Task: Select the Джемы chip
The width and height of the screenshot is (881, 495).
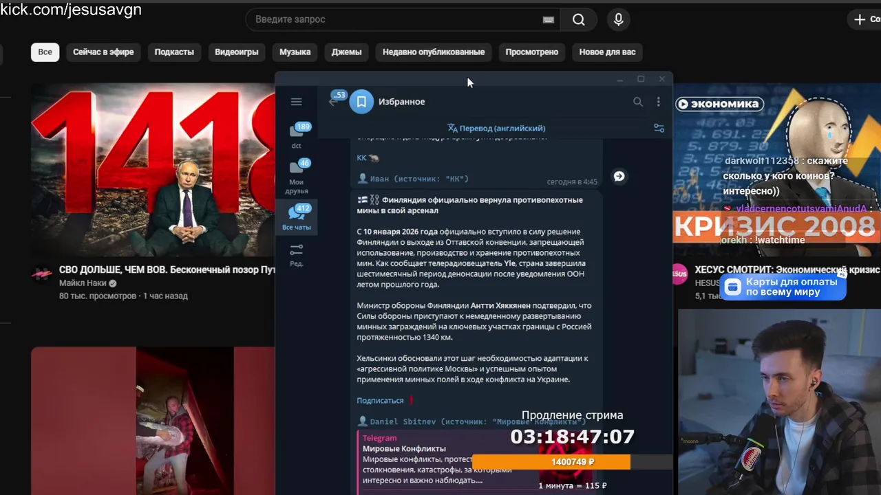Action: coord(346,52)
